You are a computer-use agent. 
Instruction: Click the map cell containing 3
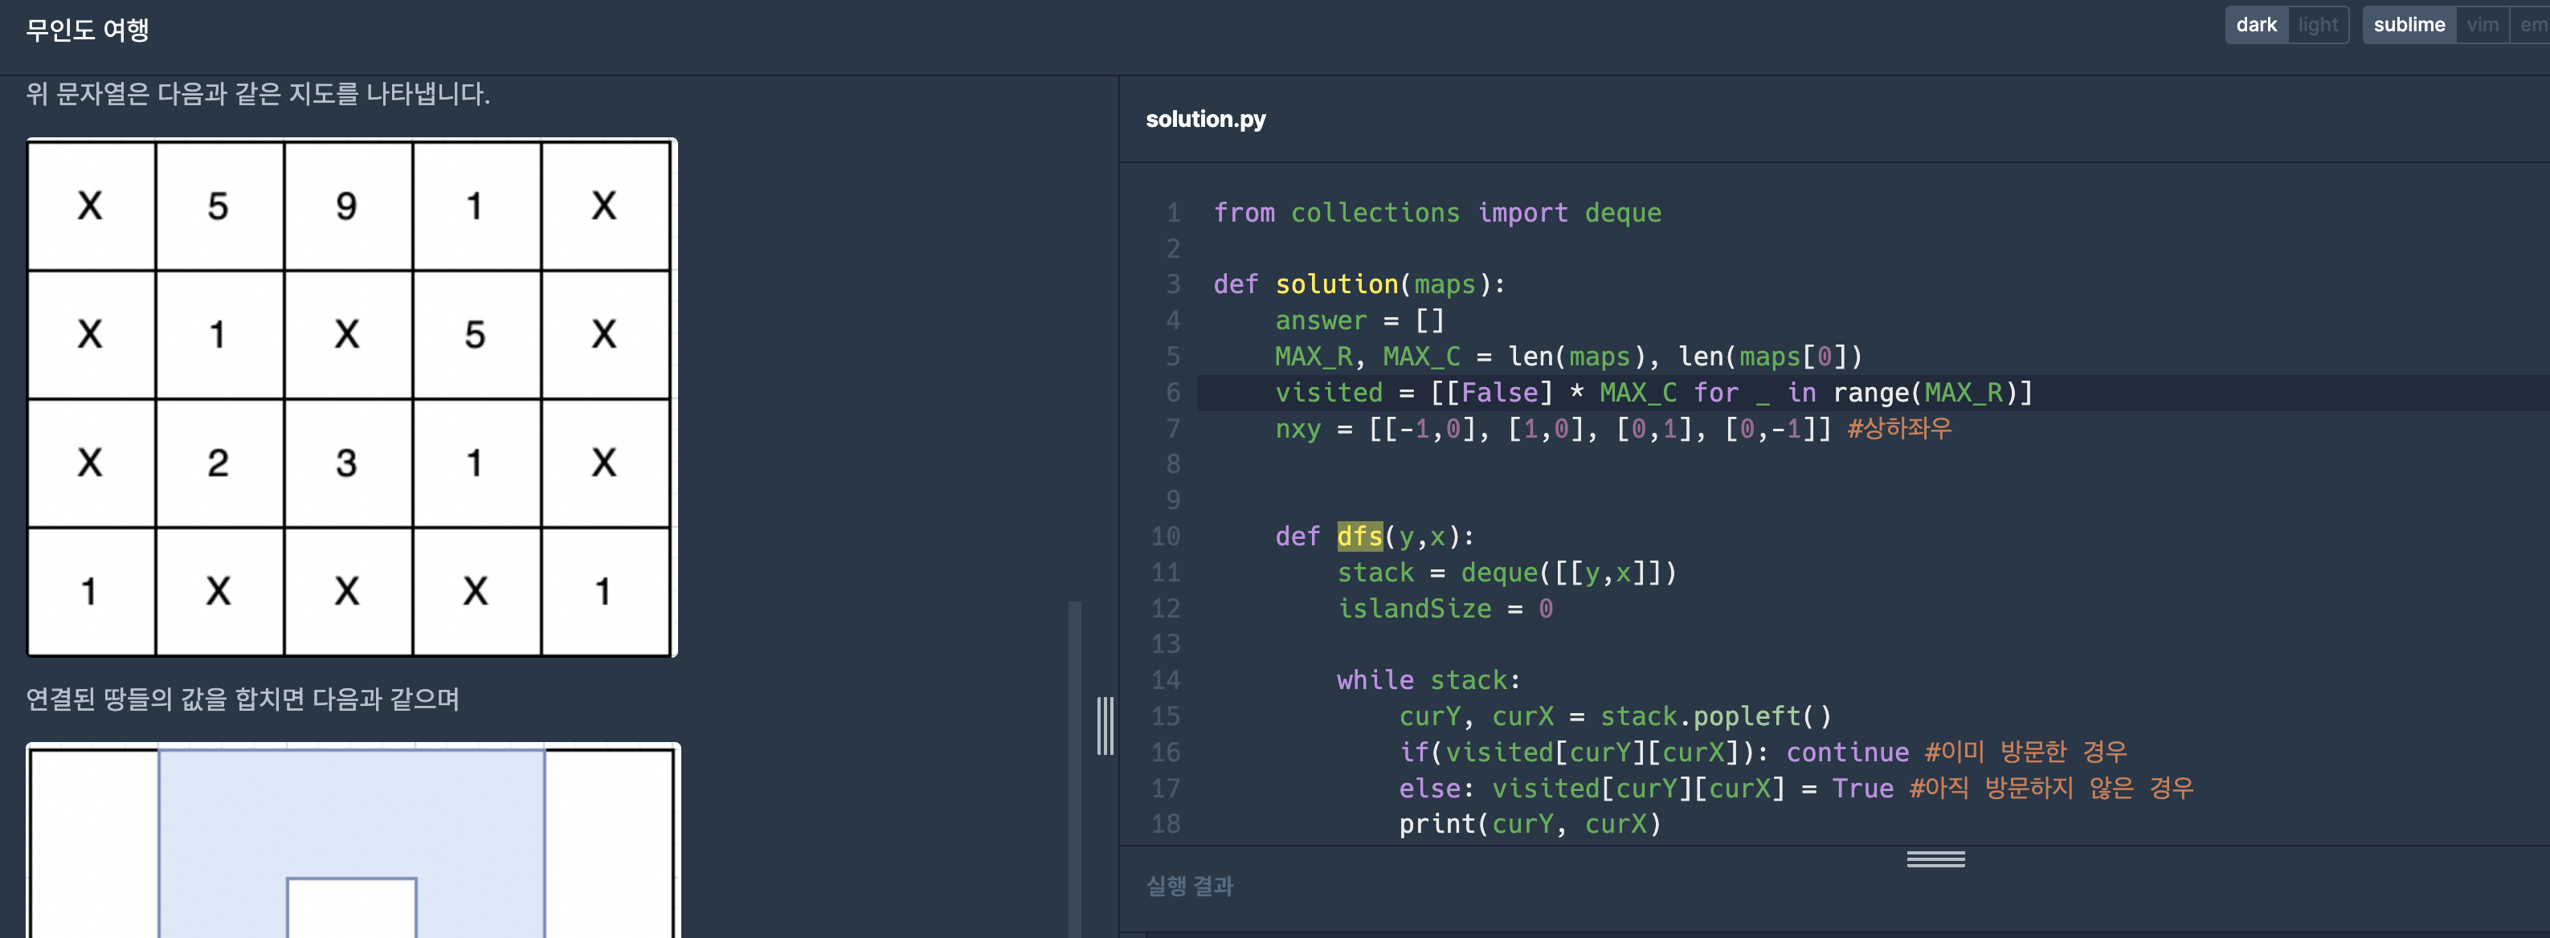tap(347, 463)
